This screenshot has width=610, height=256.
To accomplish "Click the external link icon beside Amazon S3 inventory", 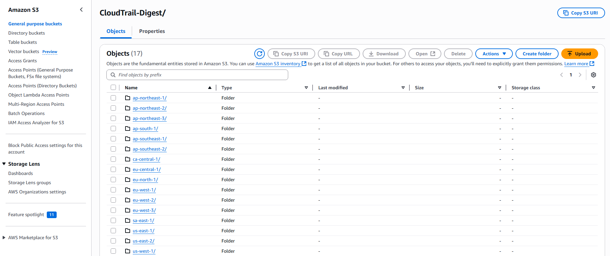I will click(304, 64).
